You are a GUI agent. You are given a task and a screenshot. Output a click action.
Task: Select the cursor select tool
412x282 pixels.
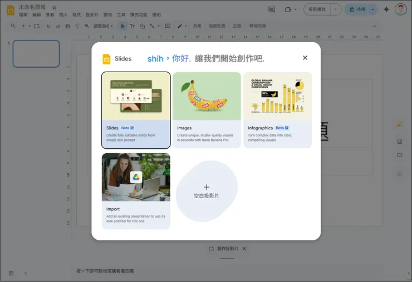[x=122, y=26]
